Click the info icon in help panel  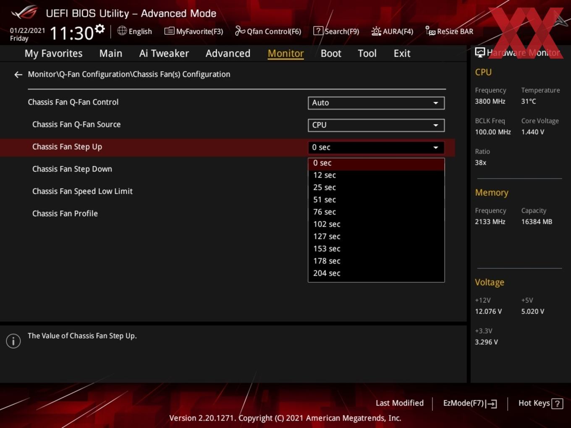pyautogui.click(x=13, y=341)
